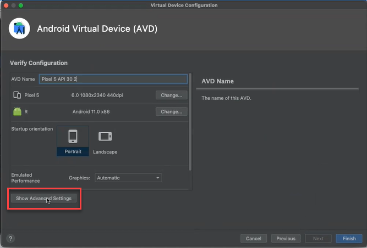Minimize the window with the yellow button

point(13,5)
